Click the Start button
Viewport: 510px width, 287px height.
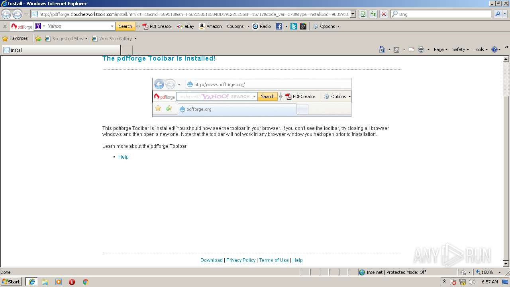click(x=11, y=282)
